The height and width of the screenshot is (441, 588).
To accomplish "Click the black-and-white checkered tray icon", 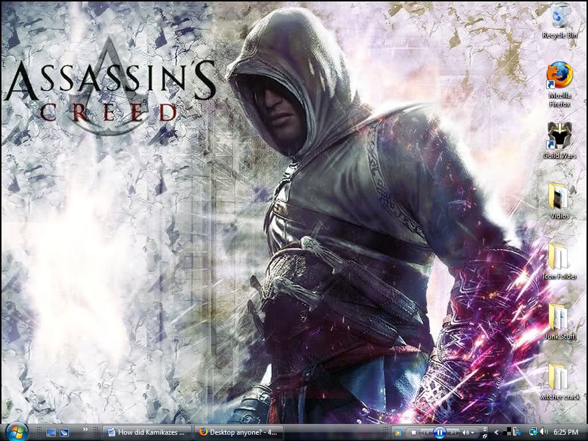I will coord(507,432).
